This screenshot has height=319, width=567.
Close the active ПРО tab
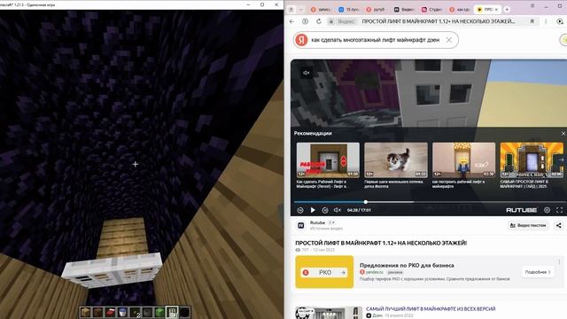pos(496,10)
